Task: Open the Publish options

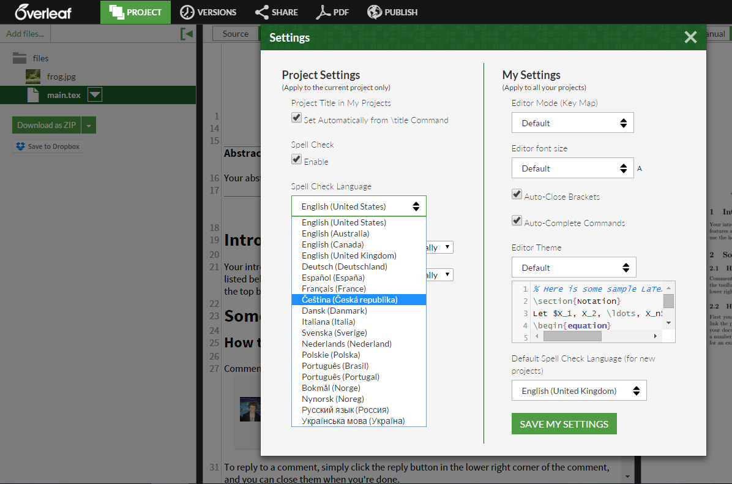Action: click(392, 12)
